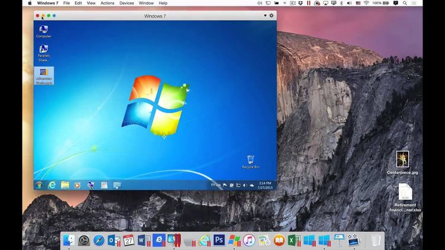This screenshot has width=445, height=250.
Task: Open Notification Center in menu bar
Action: pos(414,3)
